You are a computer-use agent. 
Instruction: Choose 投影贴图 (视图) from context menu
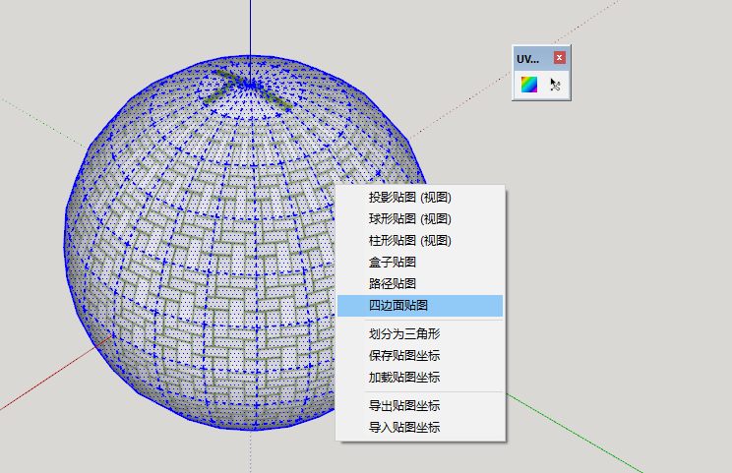pyautogui.click(x=409, y=198)
